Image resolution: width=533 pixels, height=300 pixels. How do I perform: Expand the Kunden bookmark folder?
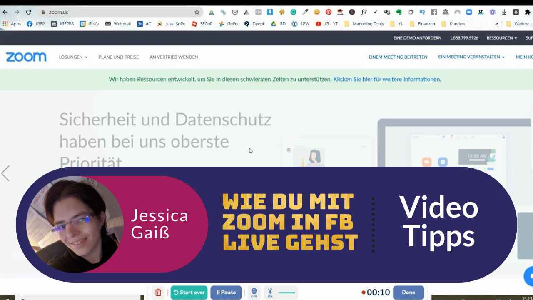click(453, 24)
